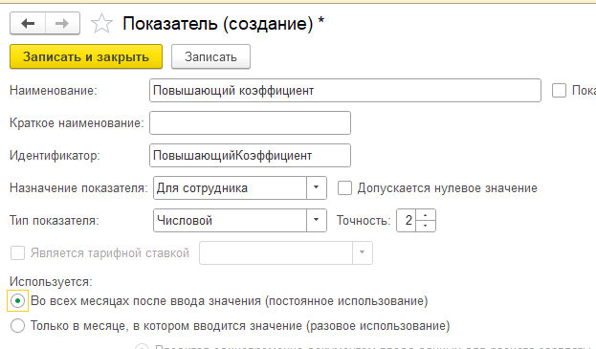The height and width of the screenshot is (349, 596).
Task: Toggle the Является тарифной ставкой checkbox
Action: tap(17, 253)
